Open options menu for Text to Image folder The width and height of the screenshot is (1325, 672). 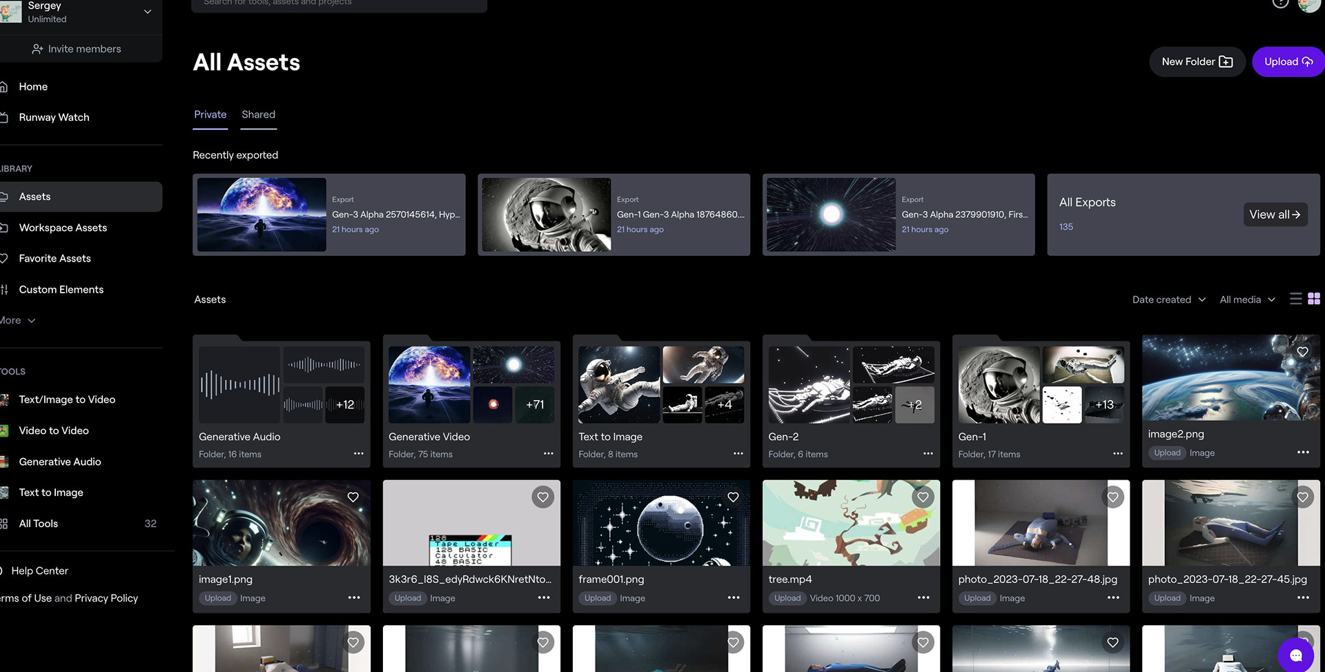pyautogui.click(x=738, y=453)
